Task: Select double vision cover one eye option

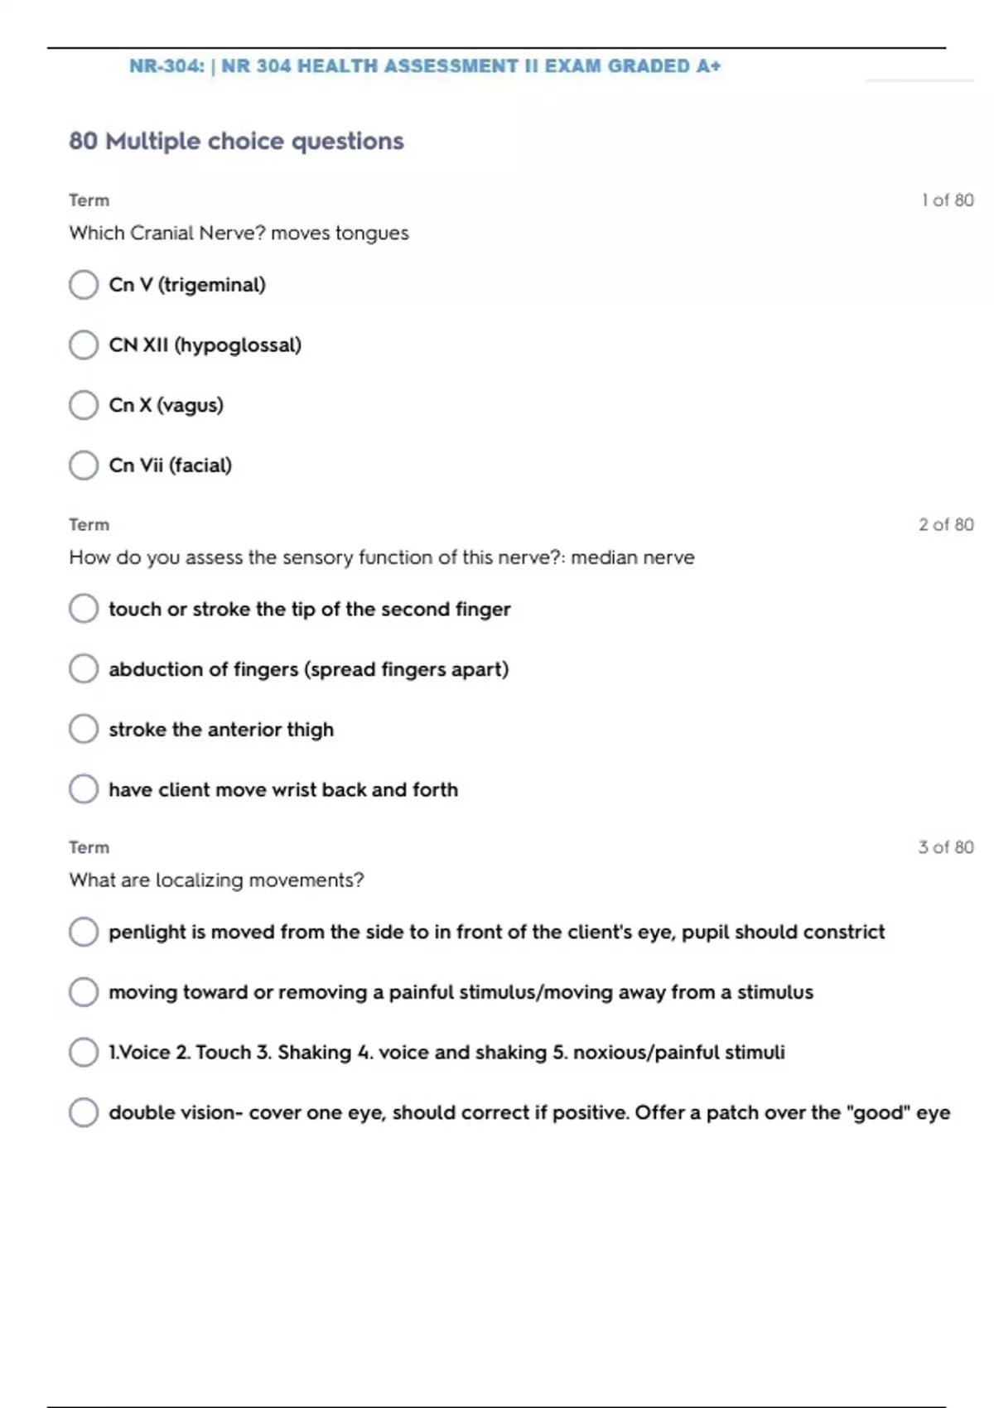Action: pyautogui.click(x=84, y=1112)
